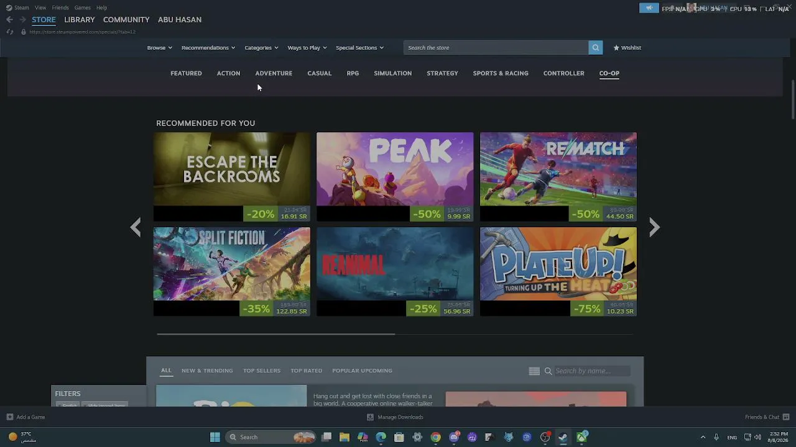The width and height of the screenshot is (796, 447).
Task: Open Friends & Chat icon
Action: 786,417
